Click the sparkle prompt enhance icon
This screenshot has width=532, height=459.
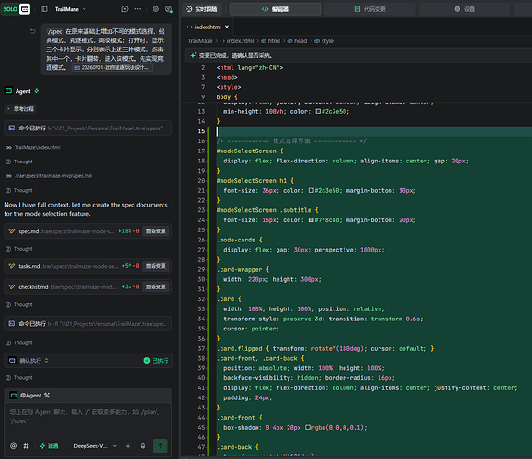(128, 446)
